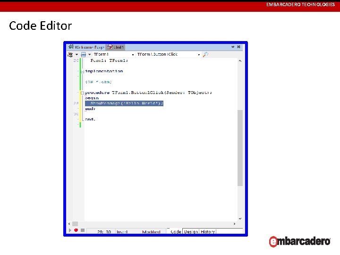Screen dimensions: 340x255
Task: Open the History tab
Action: coord(208,231)
